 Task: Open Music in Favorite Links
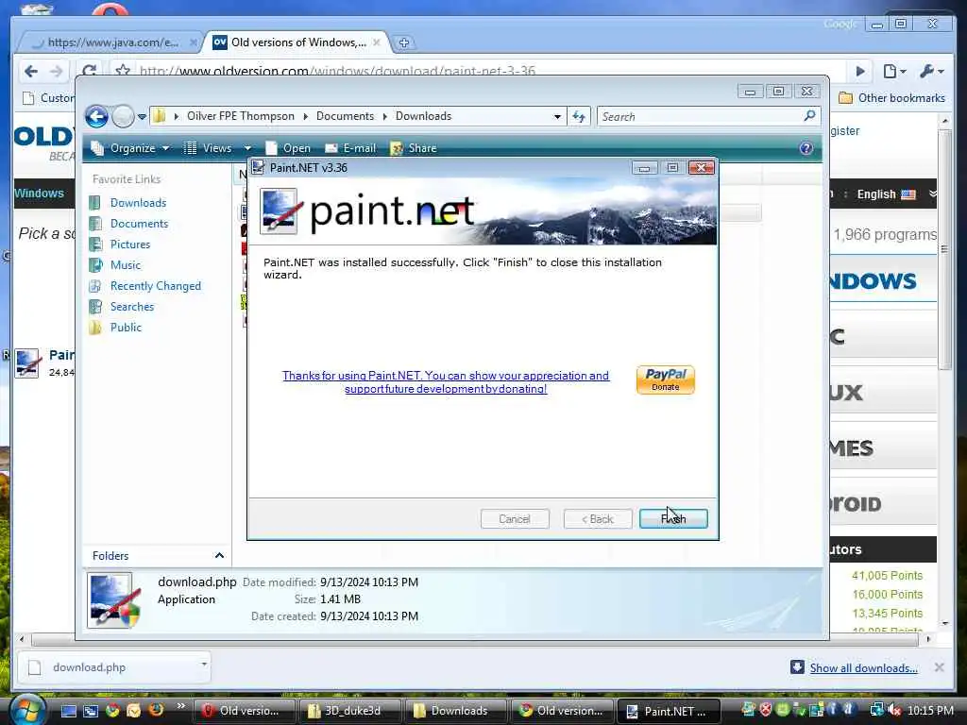(126, 265)
